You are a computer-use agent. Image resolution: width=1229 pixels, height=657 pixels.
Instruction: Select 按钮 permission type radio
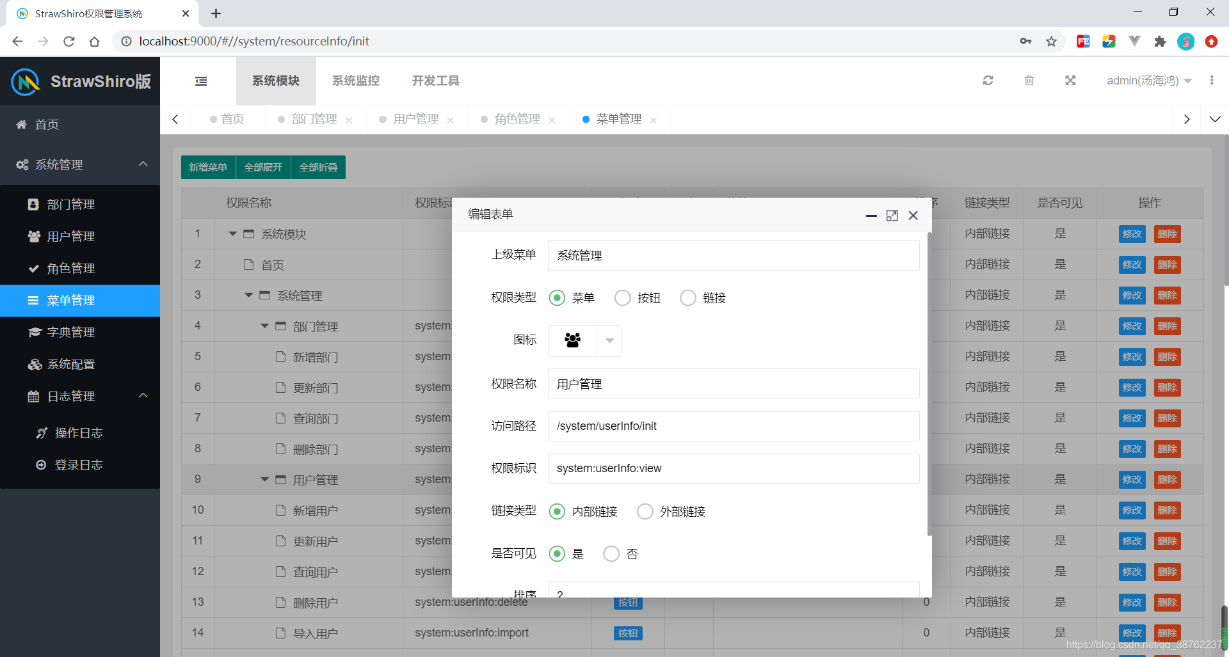[622, 298]
